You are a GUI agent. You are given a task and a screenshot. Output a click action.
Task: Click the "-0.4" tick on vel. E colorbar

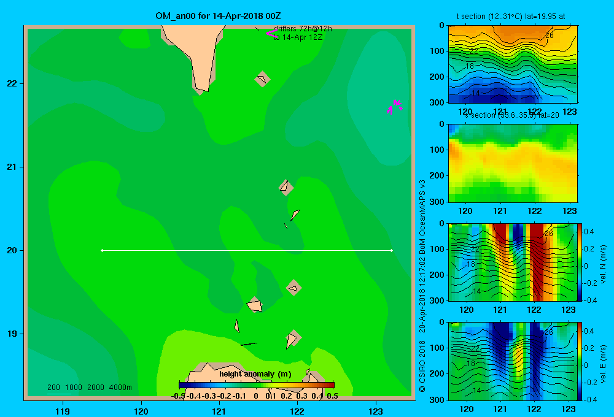[x=590, y=399]
